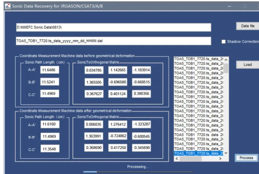Click the after-deformation C-C' value 11.3548

(x=50, y=149)
